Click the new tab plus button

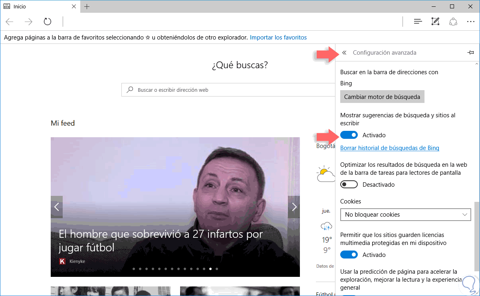pos(87,6)
